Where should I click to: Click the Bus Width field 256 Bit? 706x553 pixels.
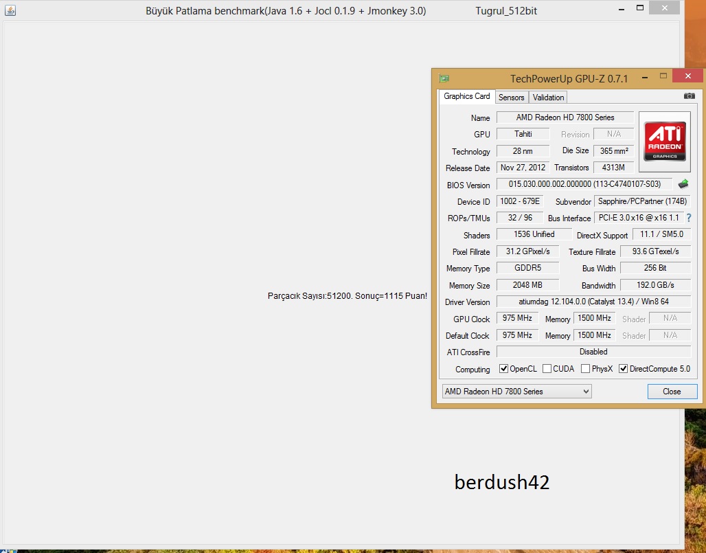tap(656, 268)
